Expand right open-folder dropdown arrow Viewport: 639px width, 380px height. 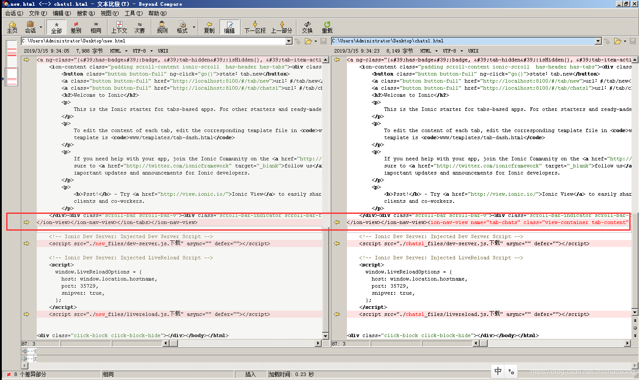point(625,41)
